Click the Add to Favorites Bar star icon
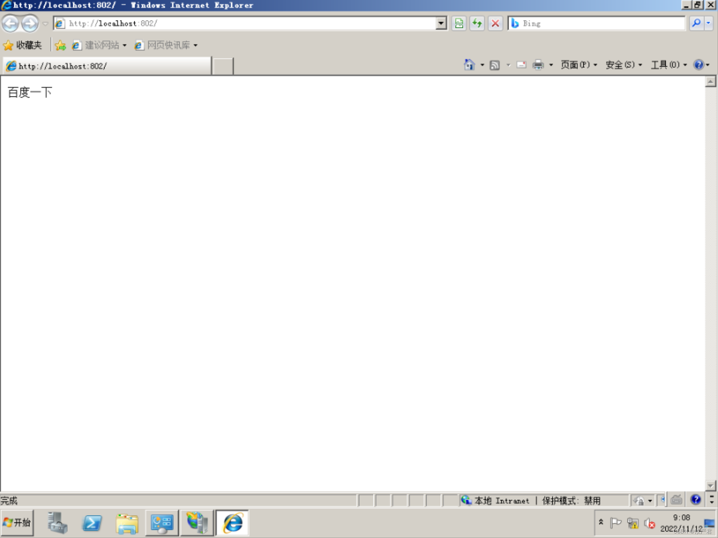718x538 pixels. pos(60,45)
